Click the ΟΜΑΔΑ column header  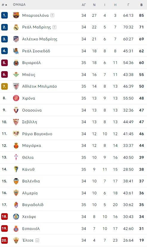tap(19, 4)
